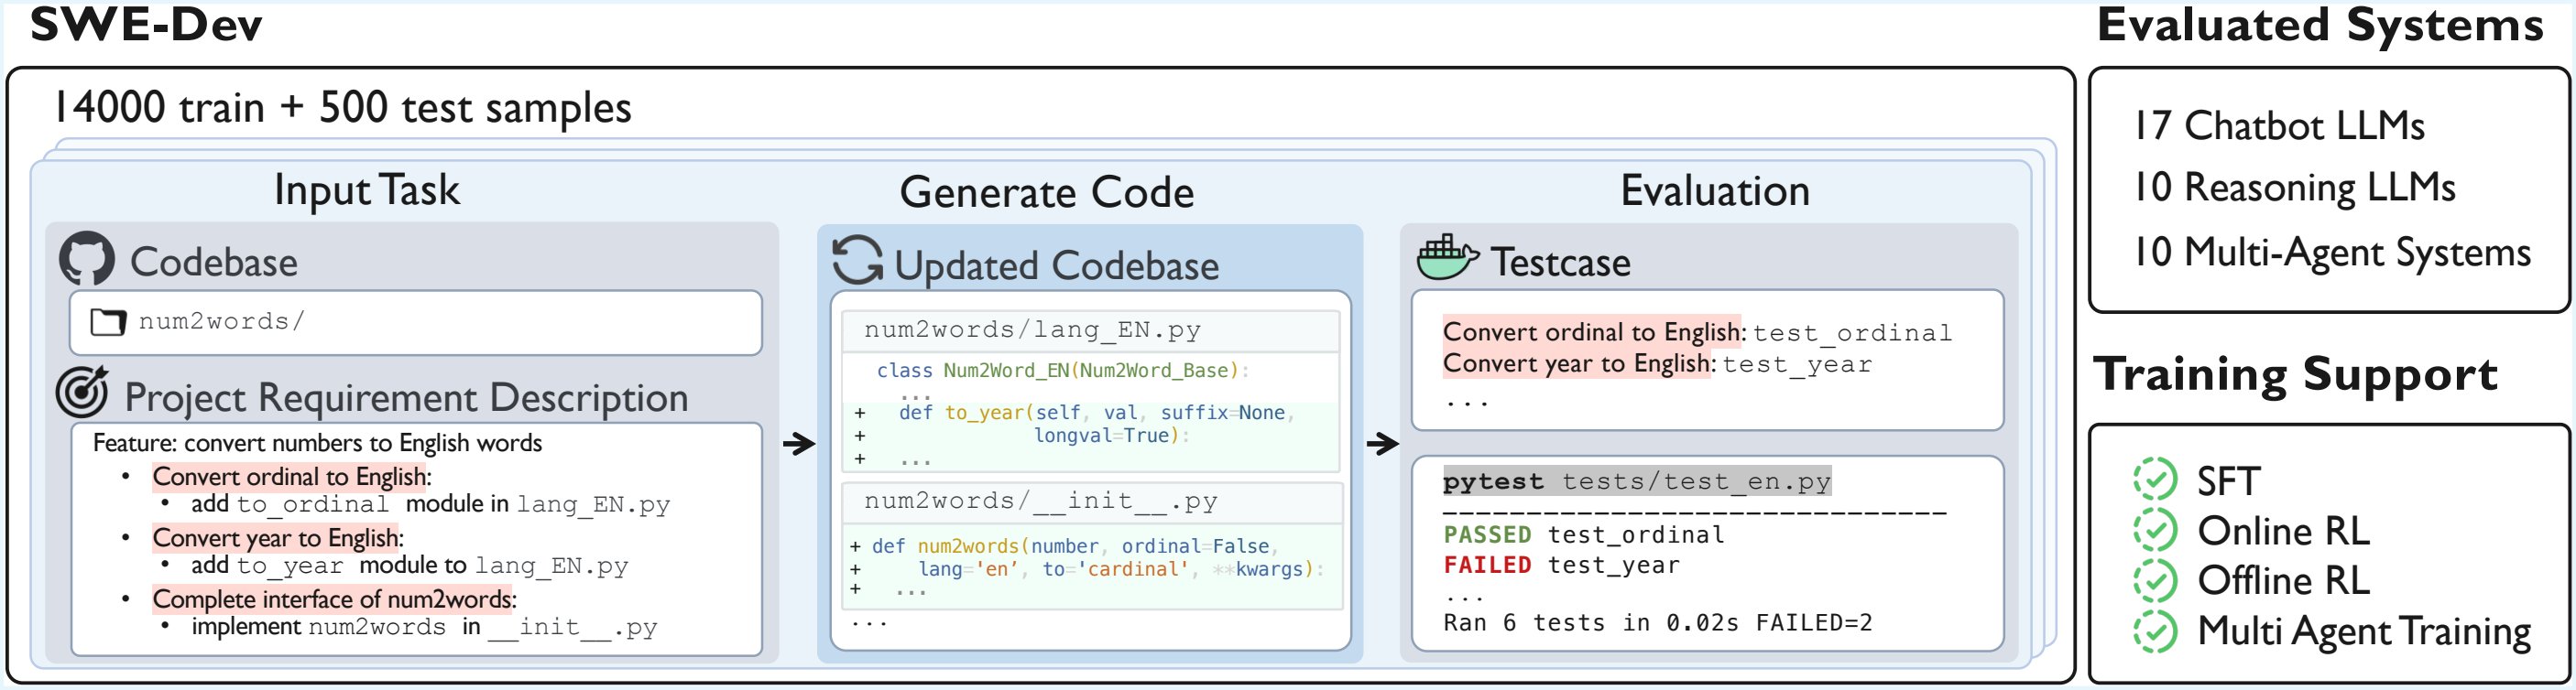This screenshot has height=690, width=2576.
Task: Select the num2words/ folder field
Action: pos(416,322)
